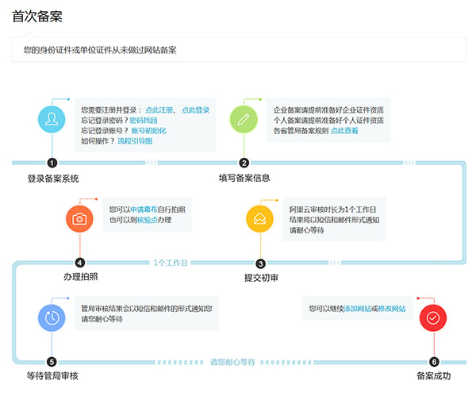Click the yellow envelope mail icon
The width and height of the screenshot is (476, 396).
click(259, 219)
